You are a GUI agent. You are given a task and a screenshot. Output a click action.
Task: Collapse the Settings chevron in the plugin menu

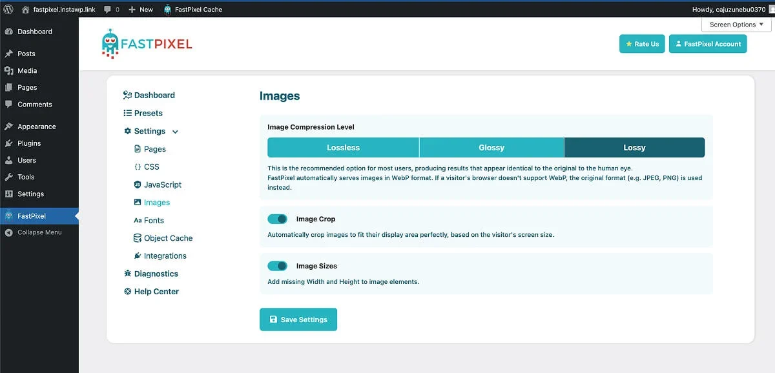coord(175,132)
